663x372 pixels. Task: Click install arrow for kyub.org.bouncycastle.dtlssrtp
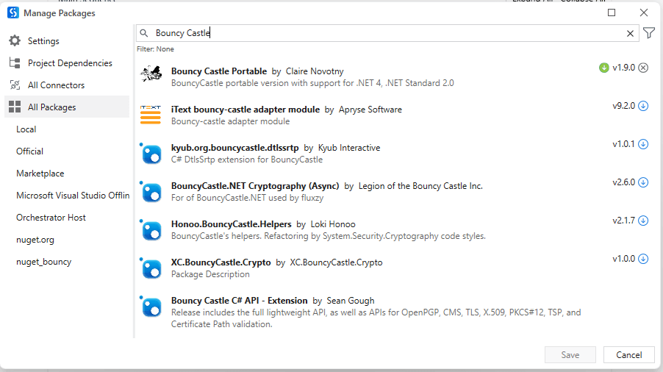point(643,144)
